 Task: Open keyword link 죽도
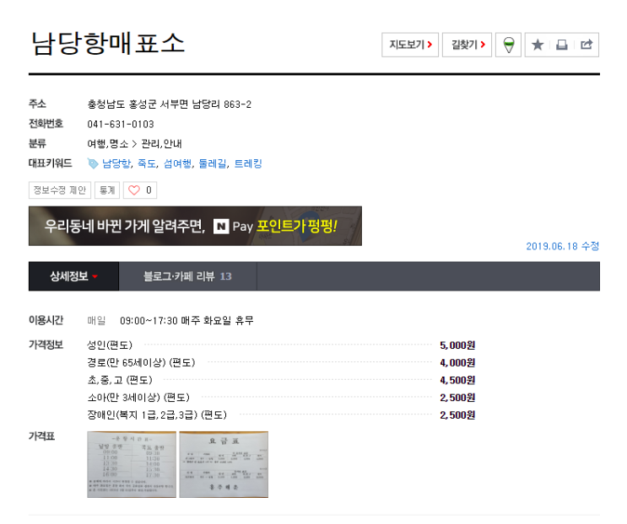pyautogui.click(x=146, y=163)
